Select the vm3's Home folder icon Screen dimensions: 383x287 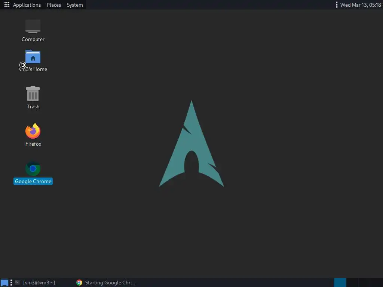pos(33,57)
